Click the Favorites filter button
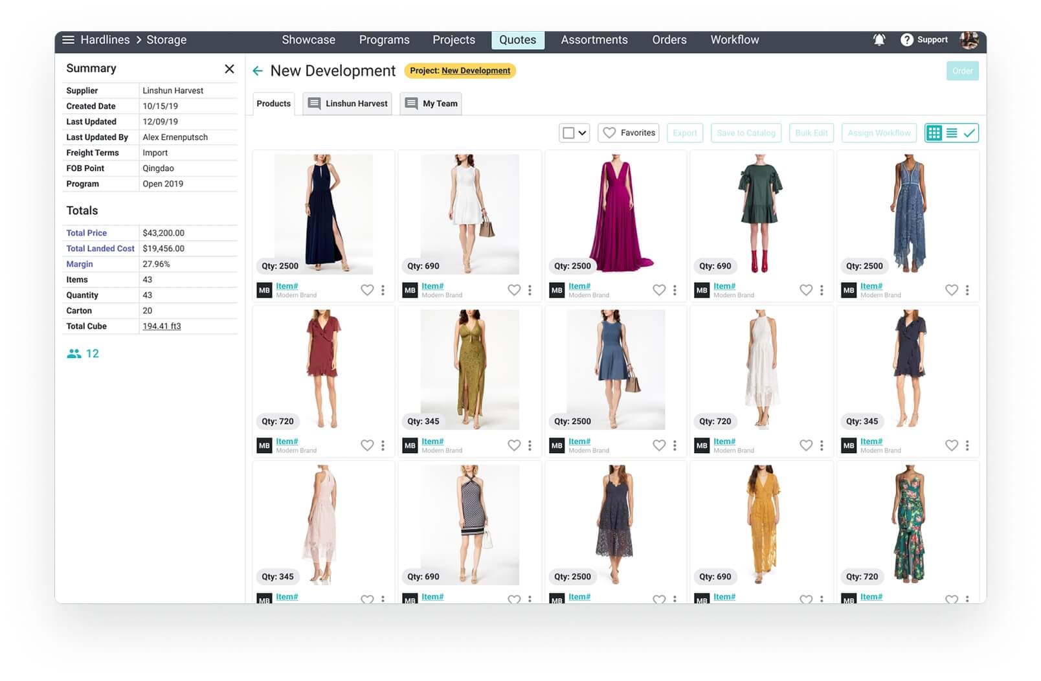 629,133
